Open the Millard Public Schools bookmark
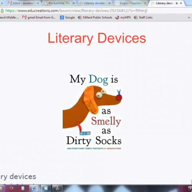 click(x=95, y=17)
